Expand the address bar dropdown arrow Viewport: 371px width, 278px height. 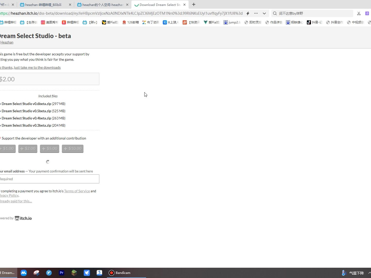pos(264,13)
